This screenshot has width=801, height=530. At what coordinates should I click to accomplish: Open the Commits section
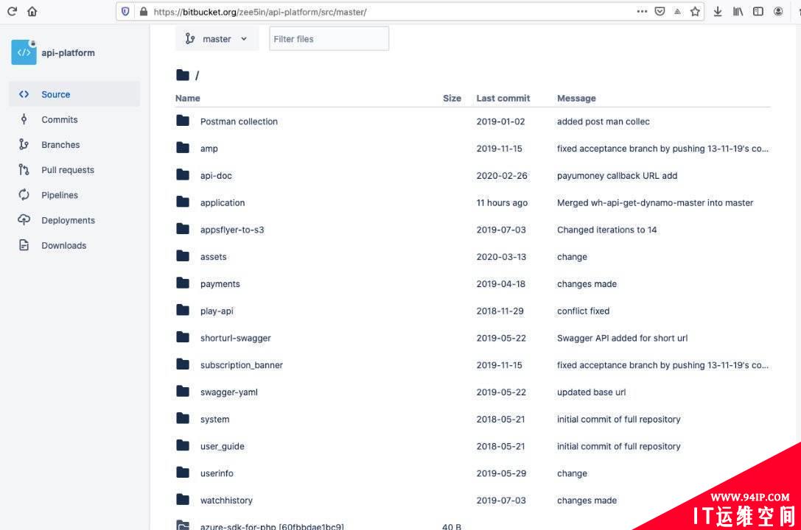tap(59, 119)
